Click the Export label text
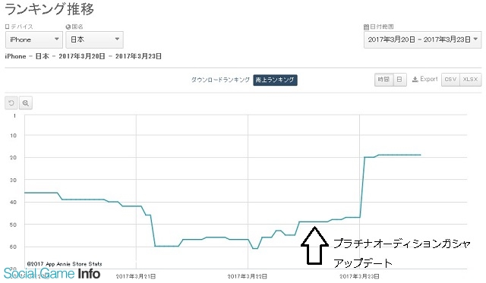This screenshot has height=283, width=486. 429,79
